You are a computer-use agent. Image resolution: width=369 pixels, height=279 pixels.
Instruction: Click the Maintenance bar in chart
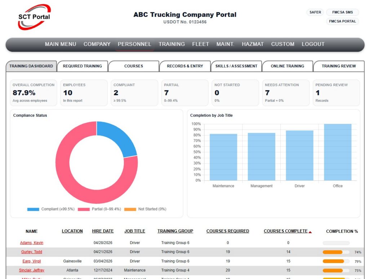[x=223, y=157]
